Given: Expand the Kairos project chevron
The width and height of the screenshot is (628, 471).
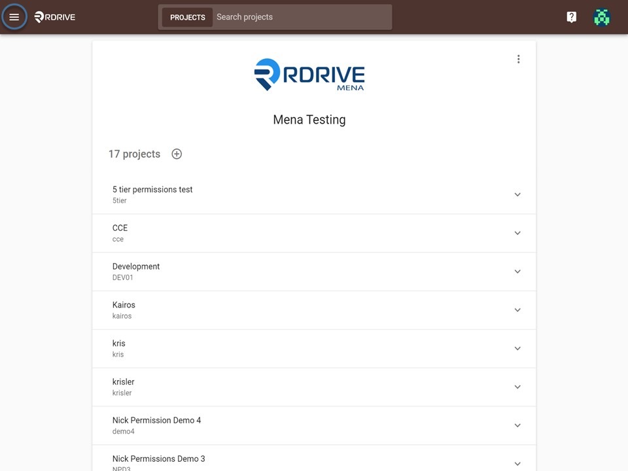Looking at the screenshot, I should coord(517,310).
